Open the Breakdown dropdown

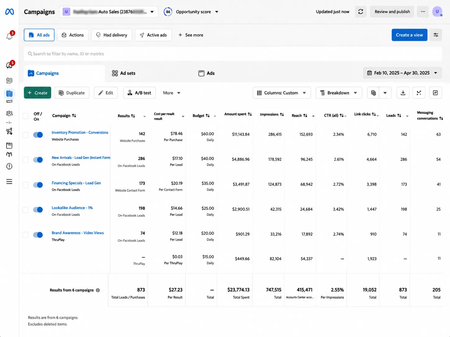[x=339, y=93]
